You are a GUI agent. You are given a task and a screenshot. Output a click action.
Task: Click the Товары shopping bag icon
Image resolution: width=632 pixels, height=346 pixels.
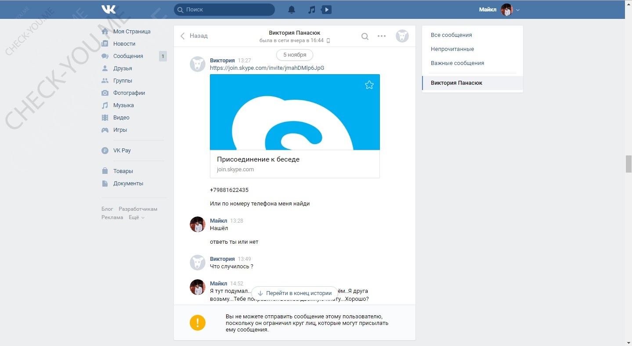[x=105, y=171]
